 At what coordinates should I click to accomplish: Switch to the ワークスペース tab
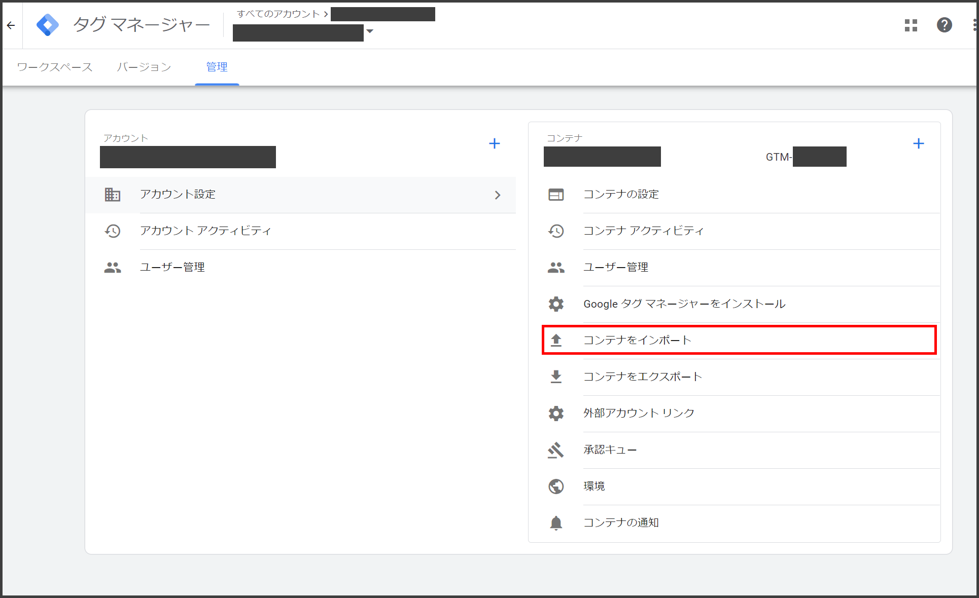click(55, 67)
